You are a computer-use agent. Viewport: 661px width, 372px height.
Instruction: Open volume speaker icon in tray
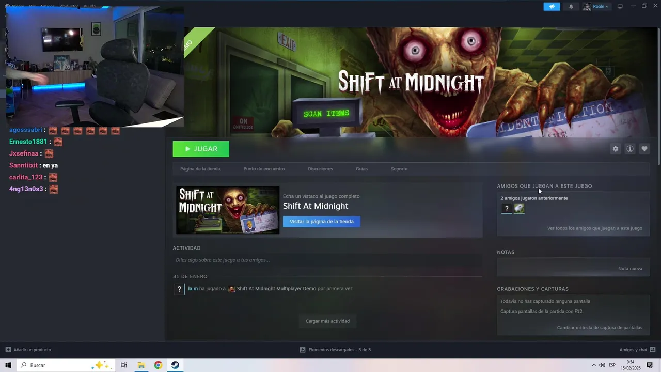point(602,365)
